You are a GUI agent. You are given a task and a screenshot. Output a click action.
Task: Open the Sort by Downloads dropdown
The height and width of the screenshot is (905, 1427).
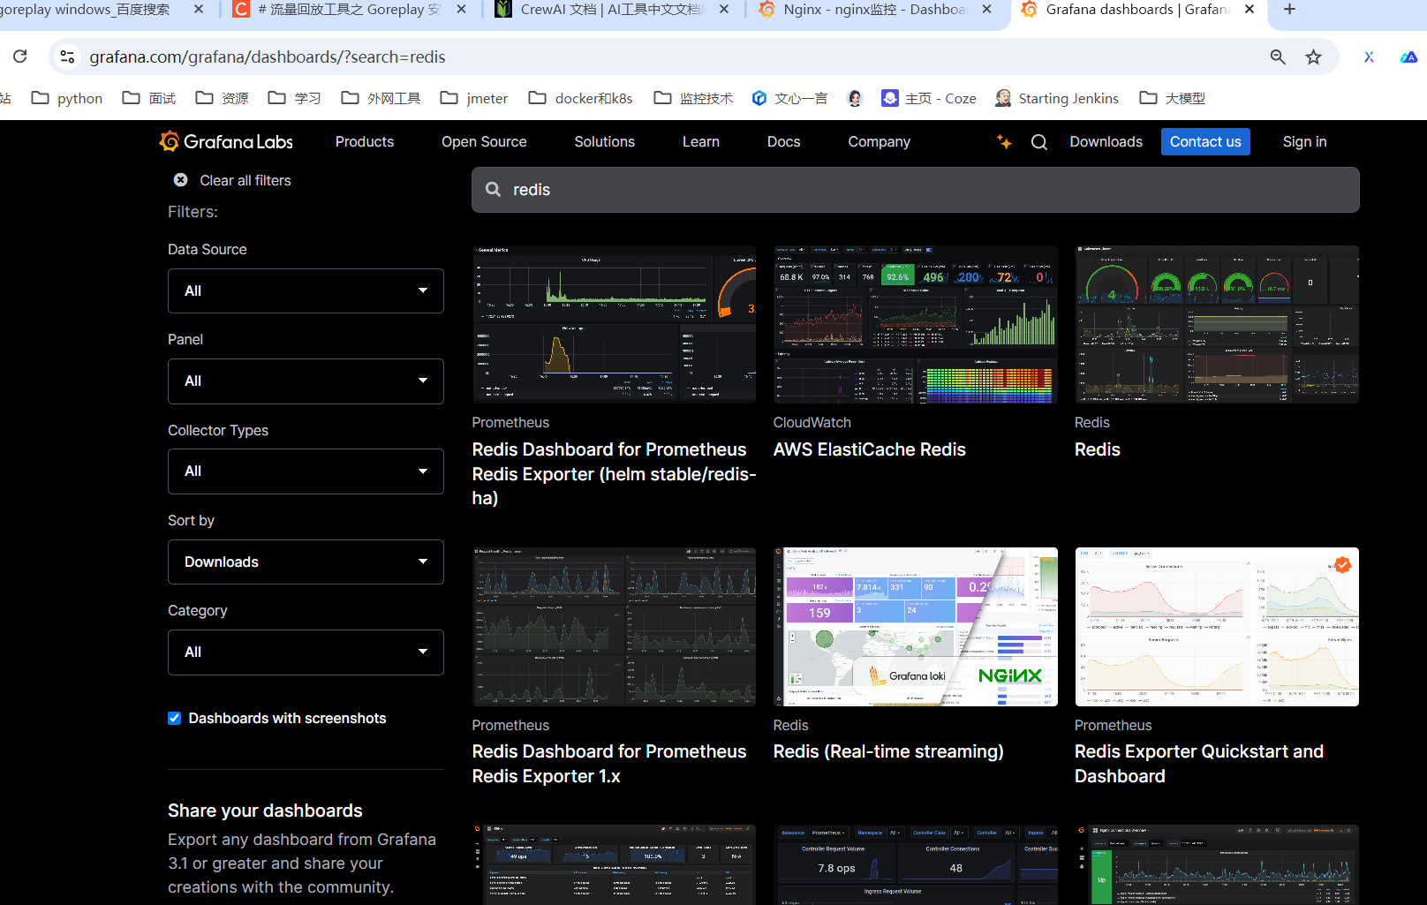(x=306, y=562)
